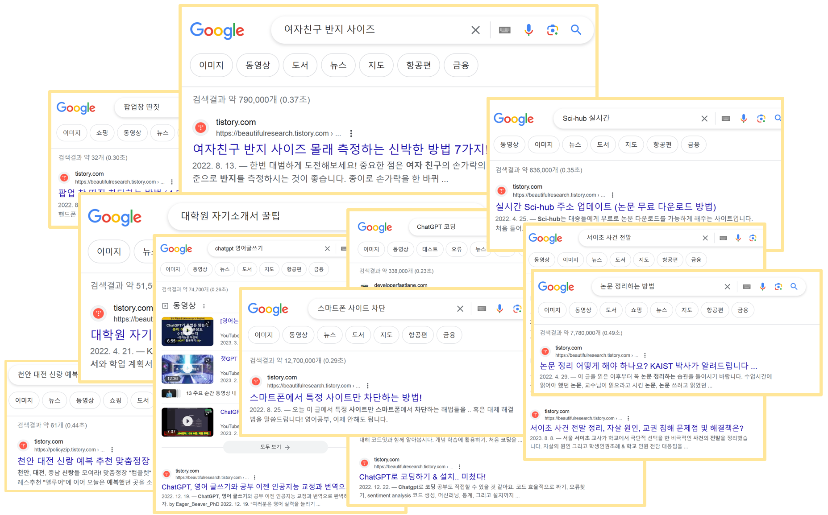Open the three-dot menu next to beautifulresearch 반지 result
Screen dimensions: 828x515
click(x=351, y=133)
